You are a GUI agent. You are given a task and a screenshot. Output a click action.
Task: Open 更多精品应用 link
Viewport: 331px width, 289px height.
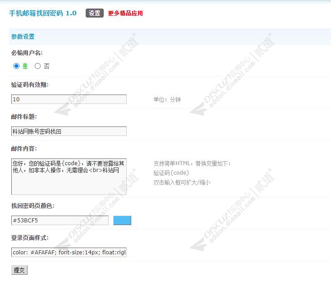pos(125,14)
